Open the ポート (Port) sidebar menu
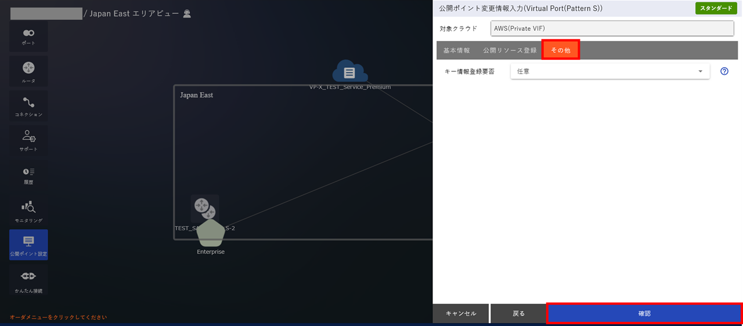The image size is (743, 326). click(28, 37)
